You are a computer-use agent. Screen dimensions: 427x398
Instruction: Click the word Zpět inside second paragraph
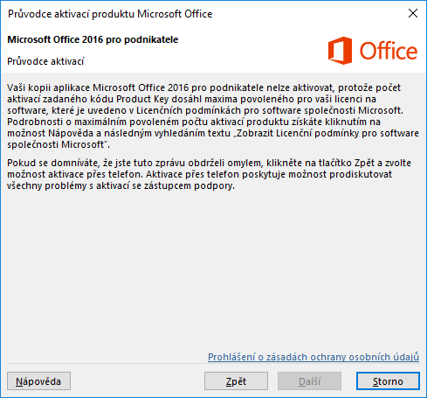click(x=364, y=163)
